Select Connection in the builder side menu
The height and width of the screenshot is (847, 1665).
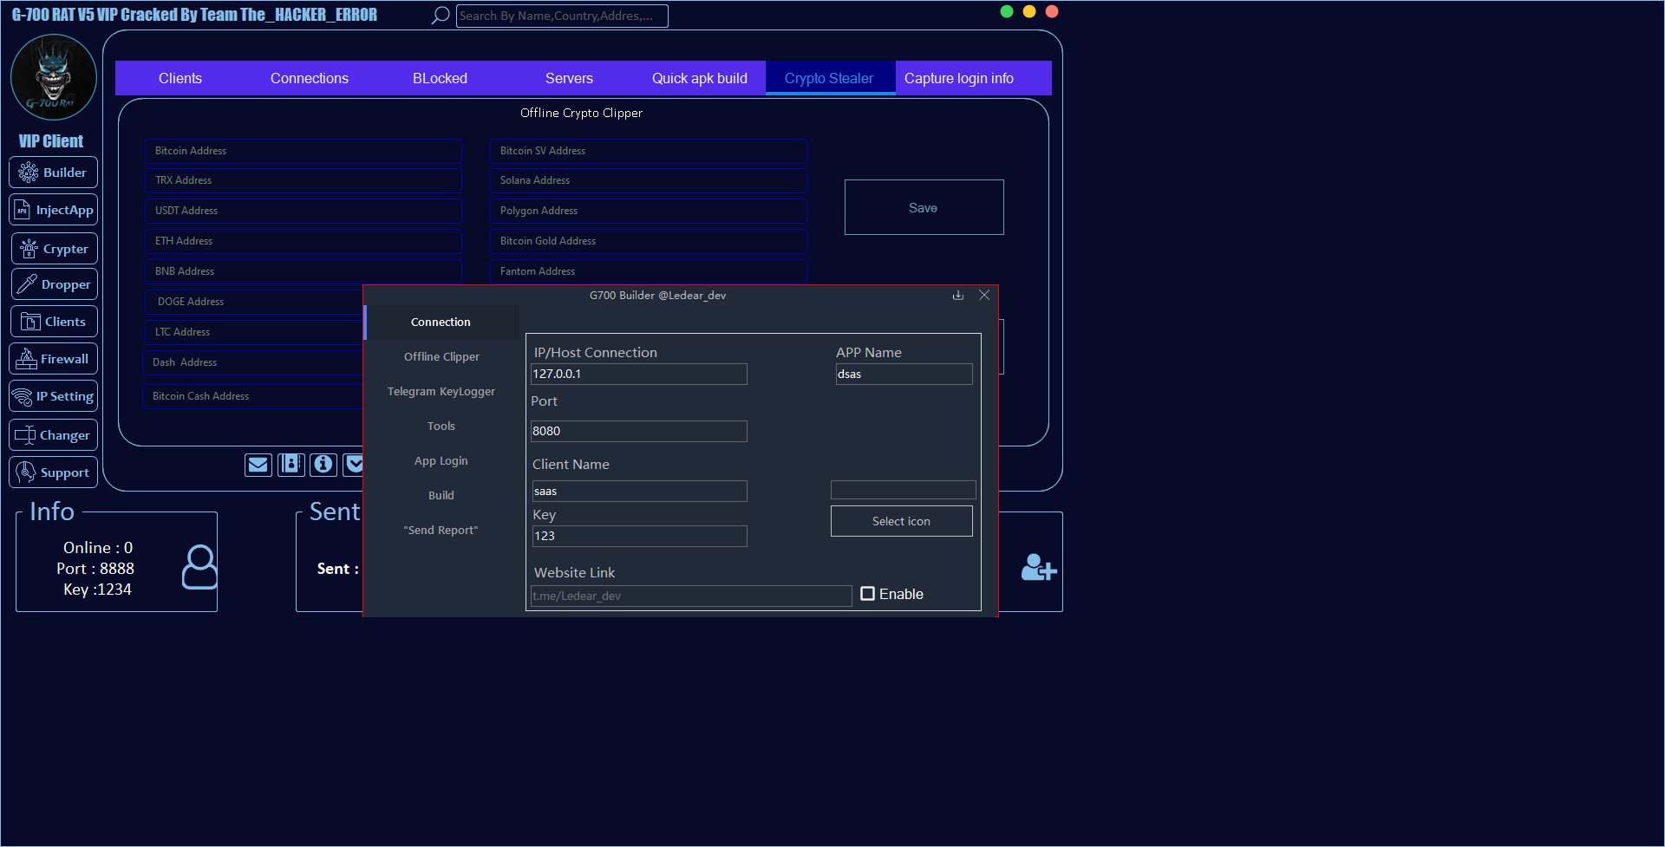[x=441, y=322]
